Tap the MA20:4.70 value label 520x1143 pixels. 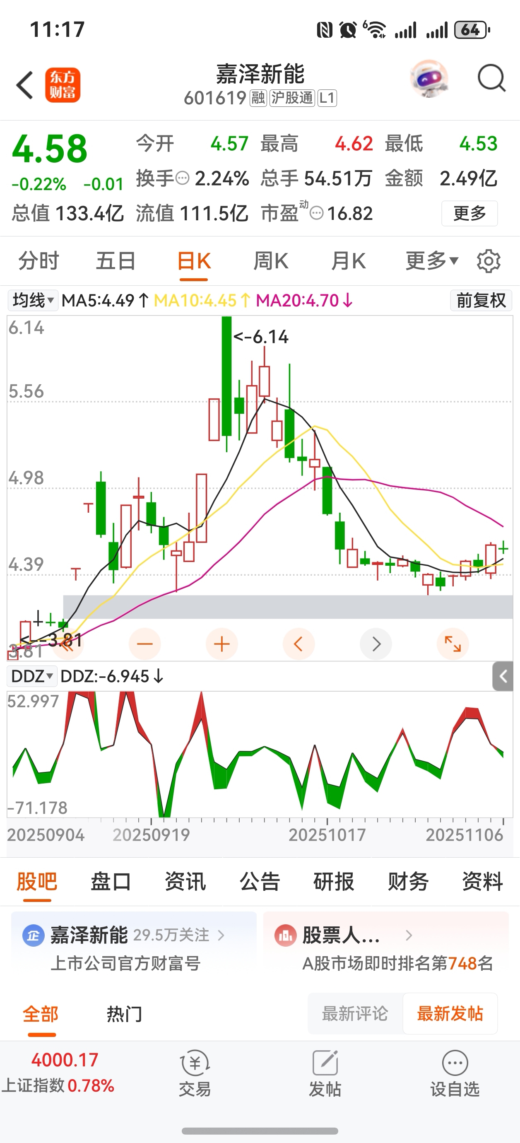coord(304,300)
